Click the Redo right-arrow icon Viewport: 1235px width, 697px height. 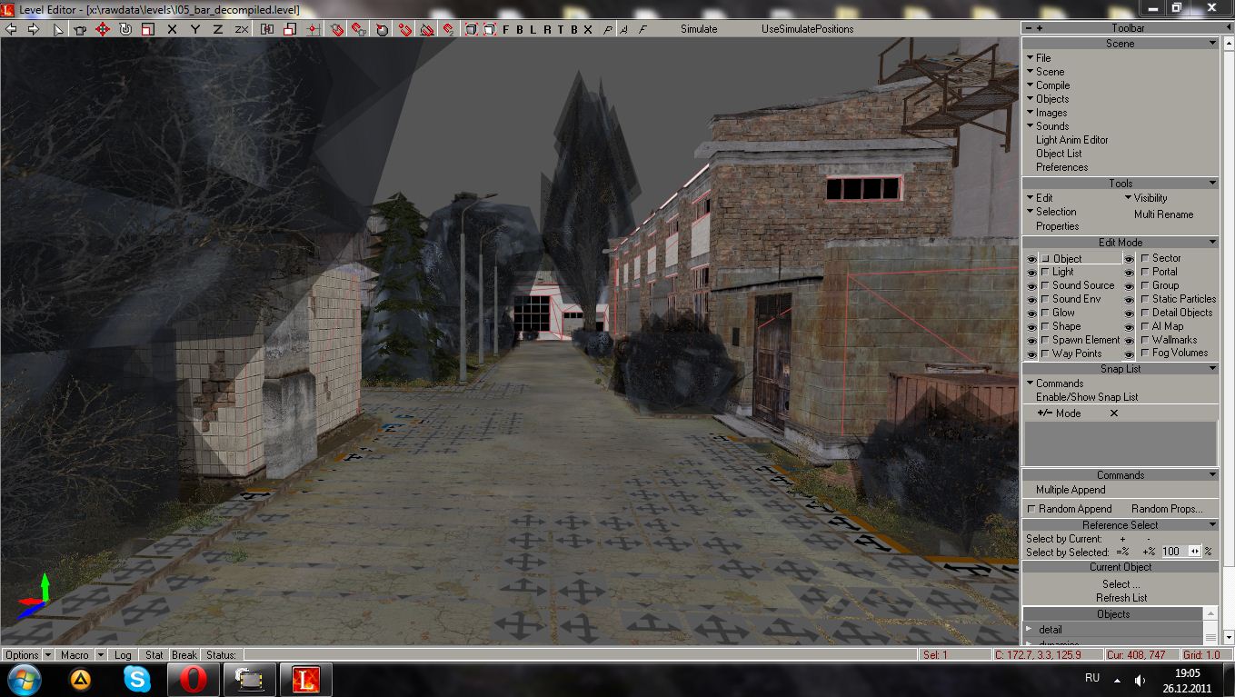point(34,29)
